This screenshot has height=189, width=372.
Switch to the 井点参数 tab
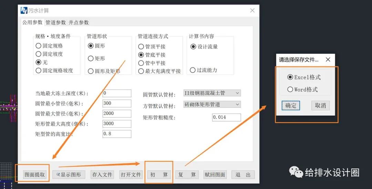[79, 22]
